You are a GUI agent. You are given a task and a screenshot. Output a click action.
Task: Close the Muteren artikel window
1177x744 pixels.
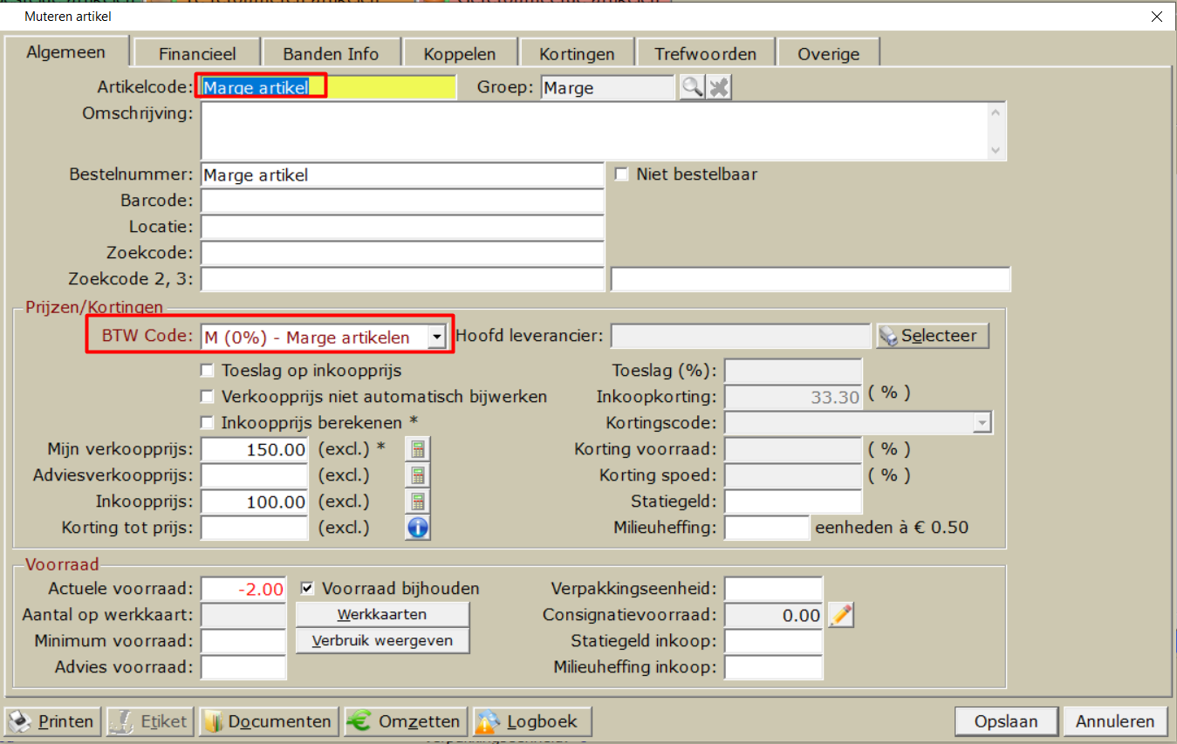(1157, 17)
